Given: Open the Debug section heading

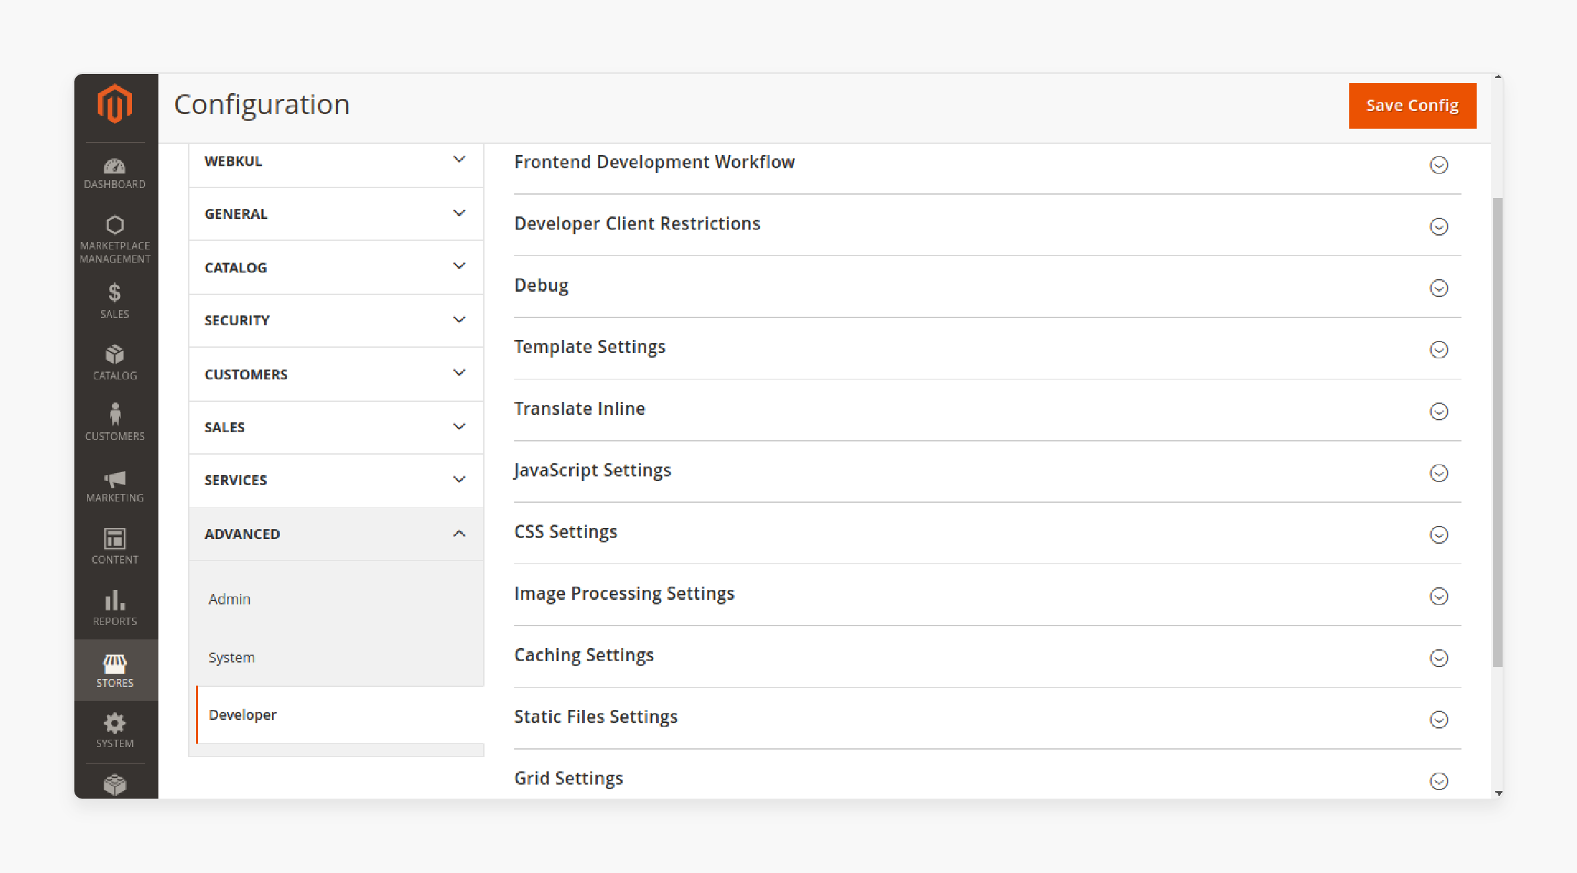Looking at the screenshot, I should (x=541, y=286).
